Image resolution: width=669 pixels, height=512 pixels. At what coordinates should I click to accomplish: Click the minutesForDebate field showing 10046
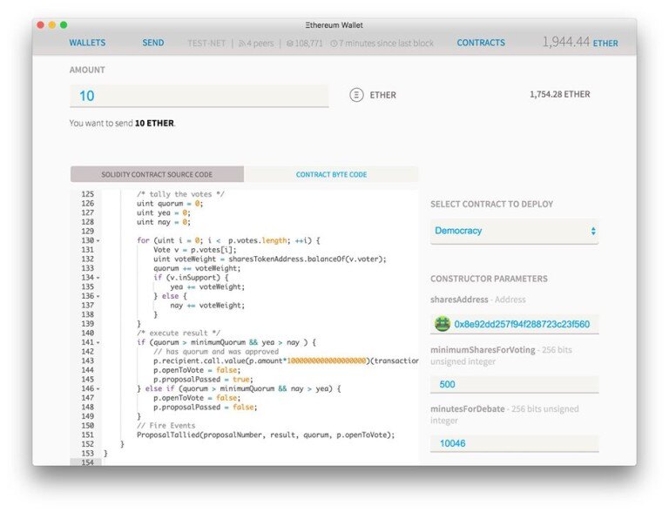(x=514, y=443)
